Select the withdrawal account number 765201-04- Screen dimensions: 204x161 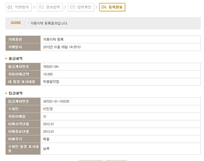coord(52,67)
